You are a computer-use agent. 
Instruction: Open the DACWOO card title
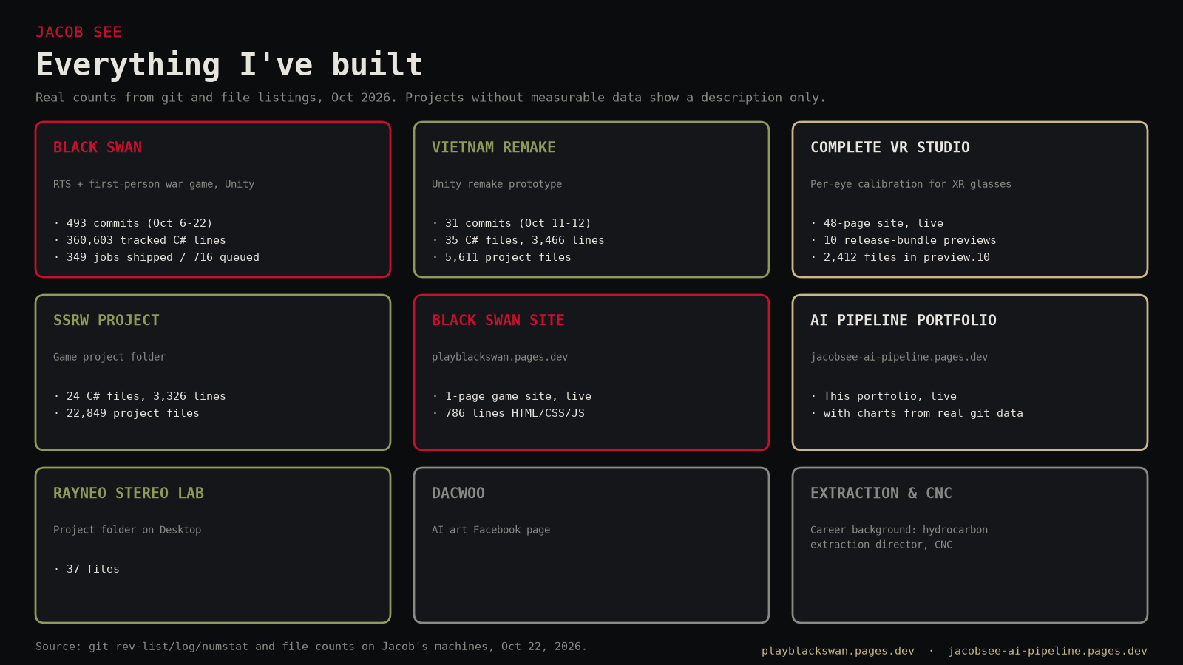[x=458, y=493]
